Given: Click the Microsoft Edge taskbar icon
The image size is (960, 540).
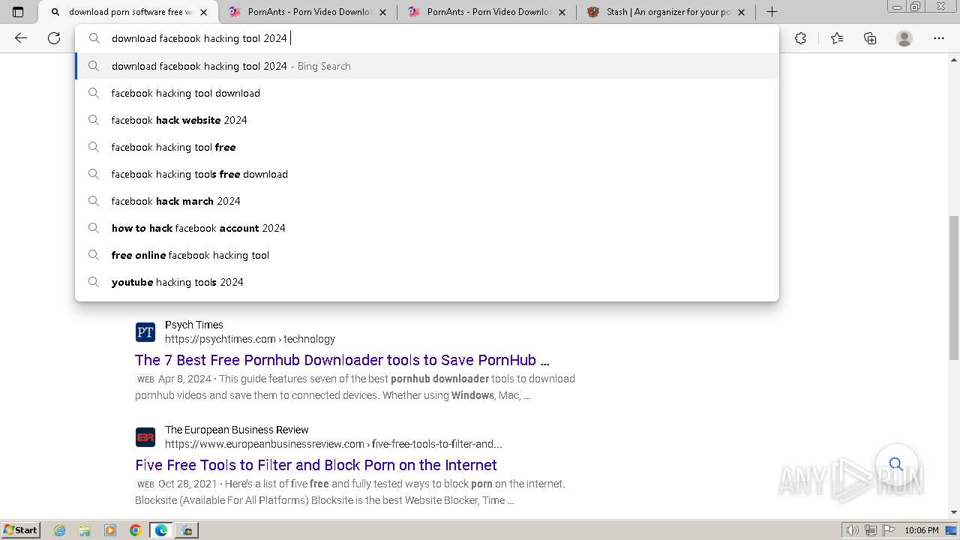Looking at the screenshot, I should click(161, 530).
